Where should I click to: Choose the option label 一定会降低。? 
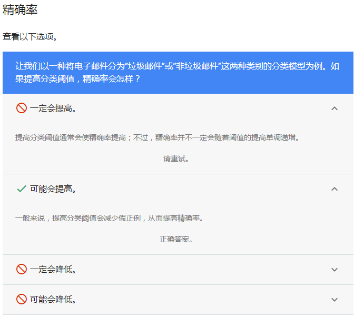tap(54, 270)
